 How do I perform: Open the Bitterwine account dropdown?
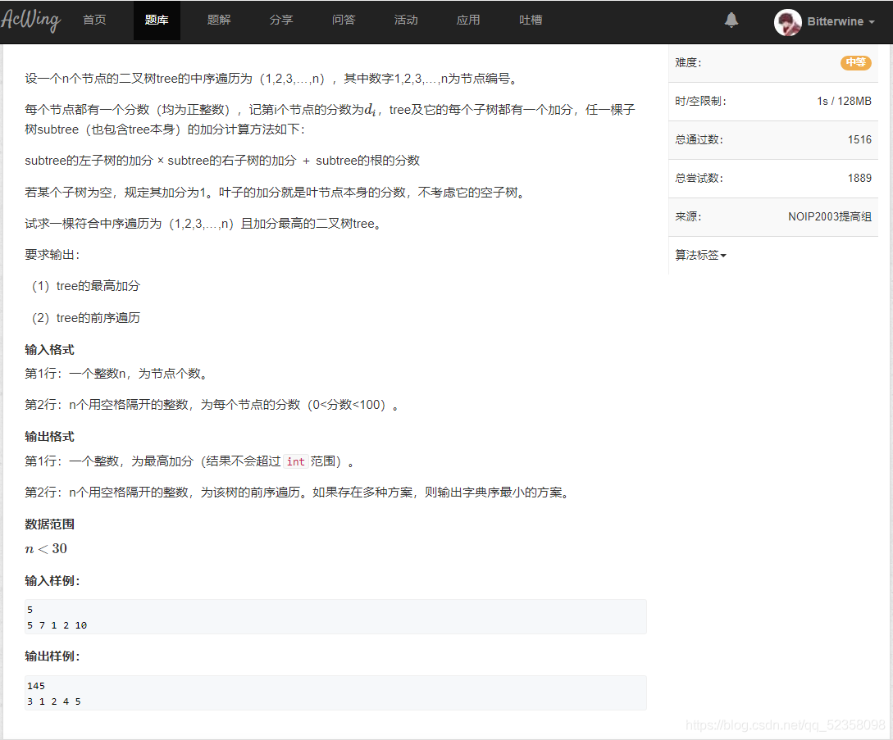click(x=840, y=21)
